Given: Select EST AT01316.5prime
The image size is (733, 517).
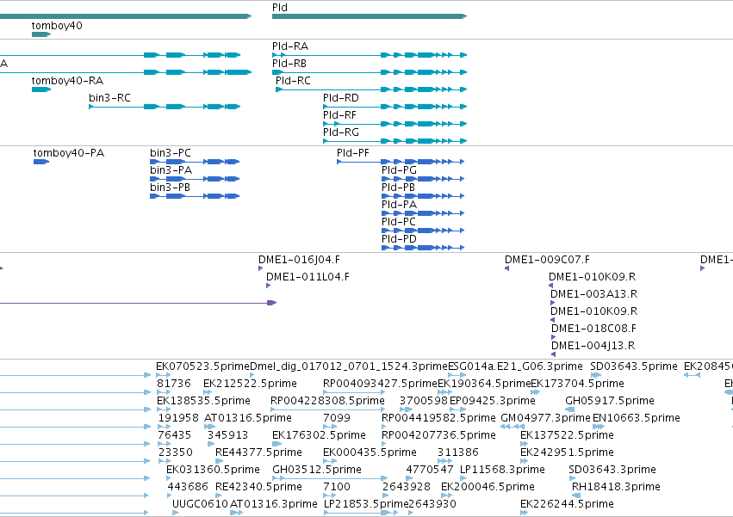Looking at the screenshot, I should coord(210,427).
